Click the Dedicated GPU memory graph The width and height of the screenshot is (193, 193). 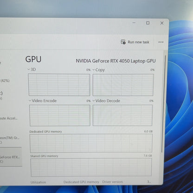(91, 143)
